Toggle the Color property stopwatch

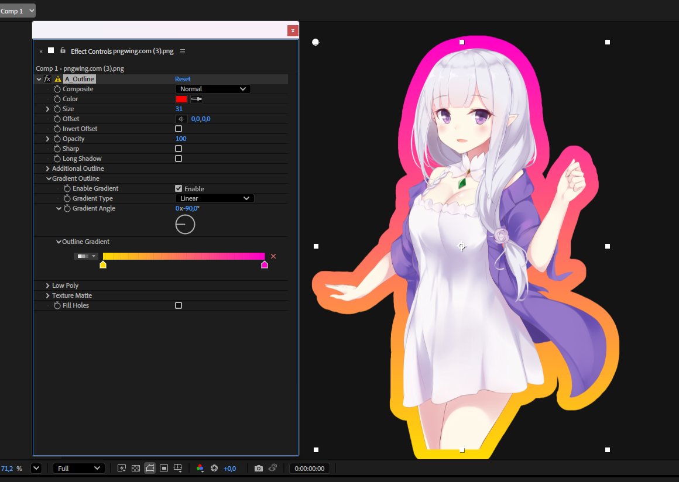coord(57,99)
